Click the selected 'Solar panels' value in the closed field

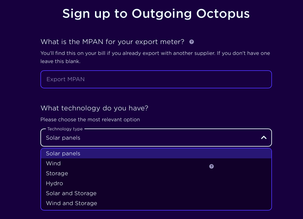[x=63, y=138]
